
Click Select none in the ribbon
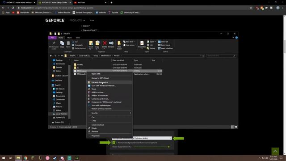tap(164, 45)
